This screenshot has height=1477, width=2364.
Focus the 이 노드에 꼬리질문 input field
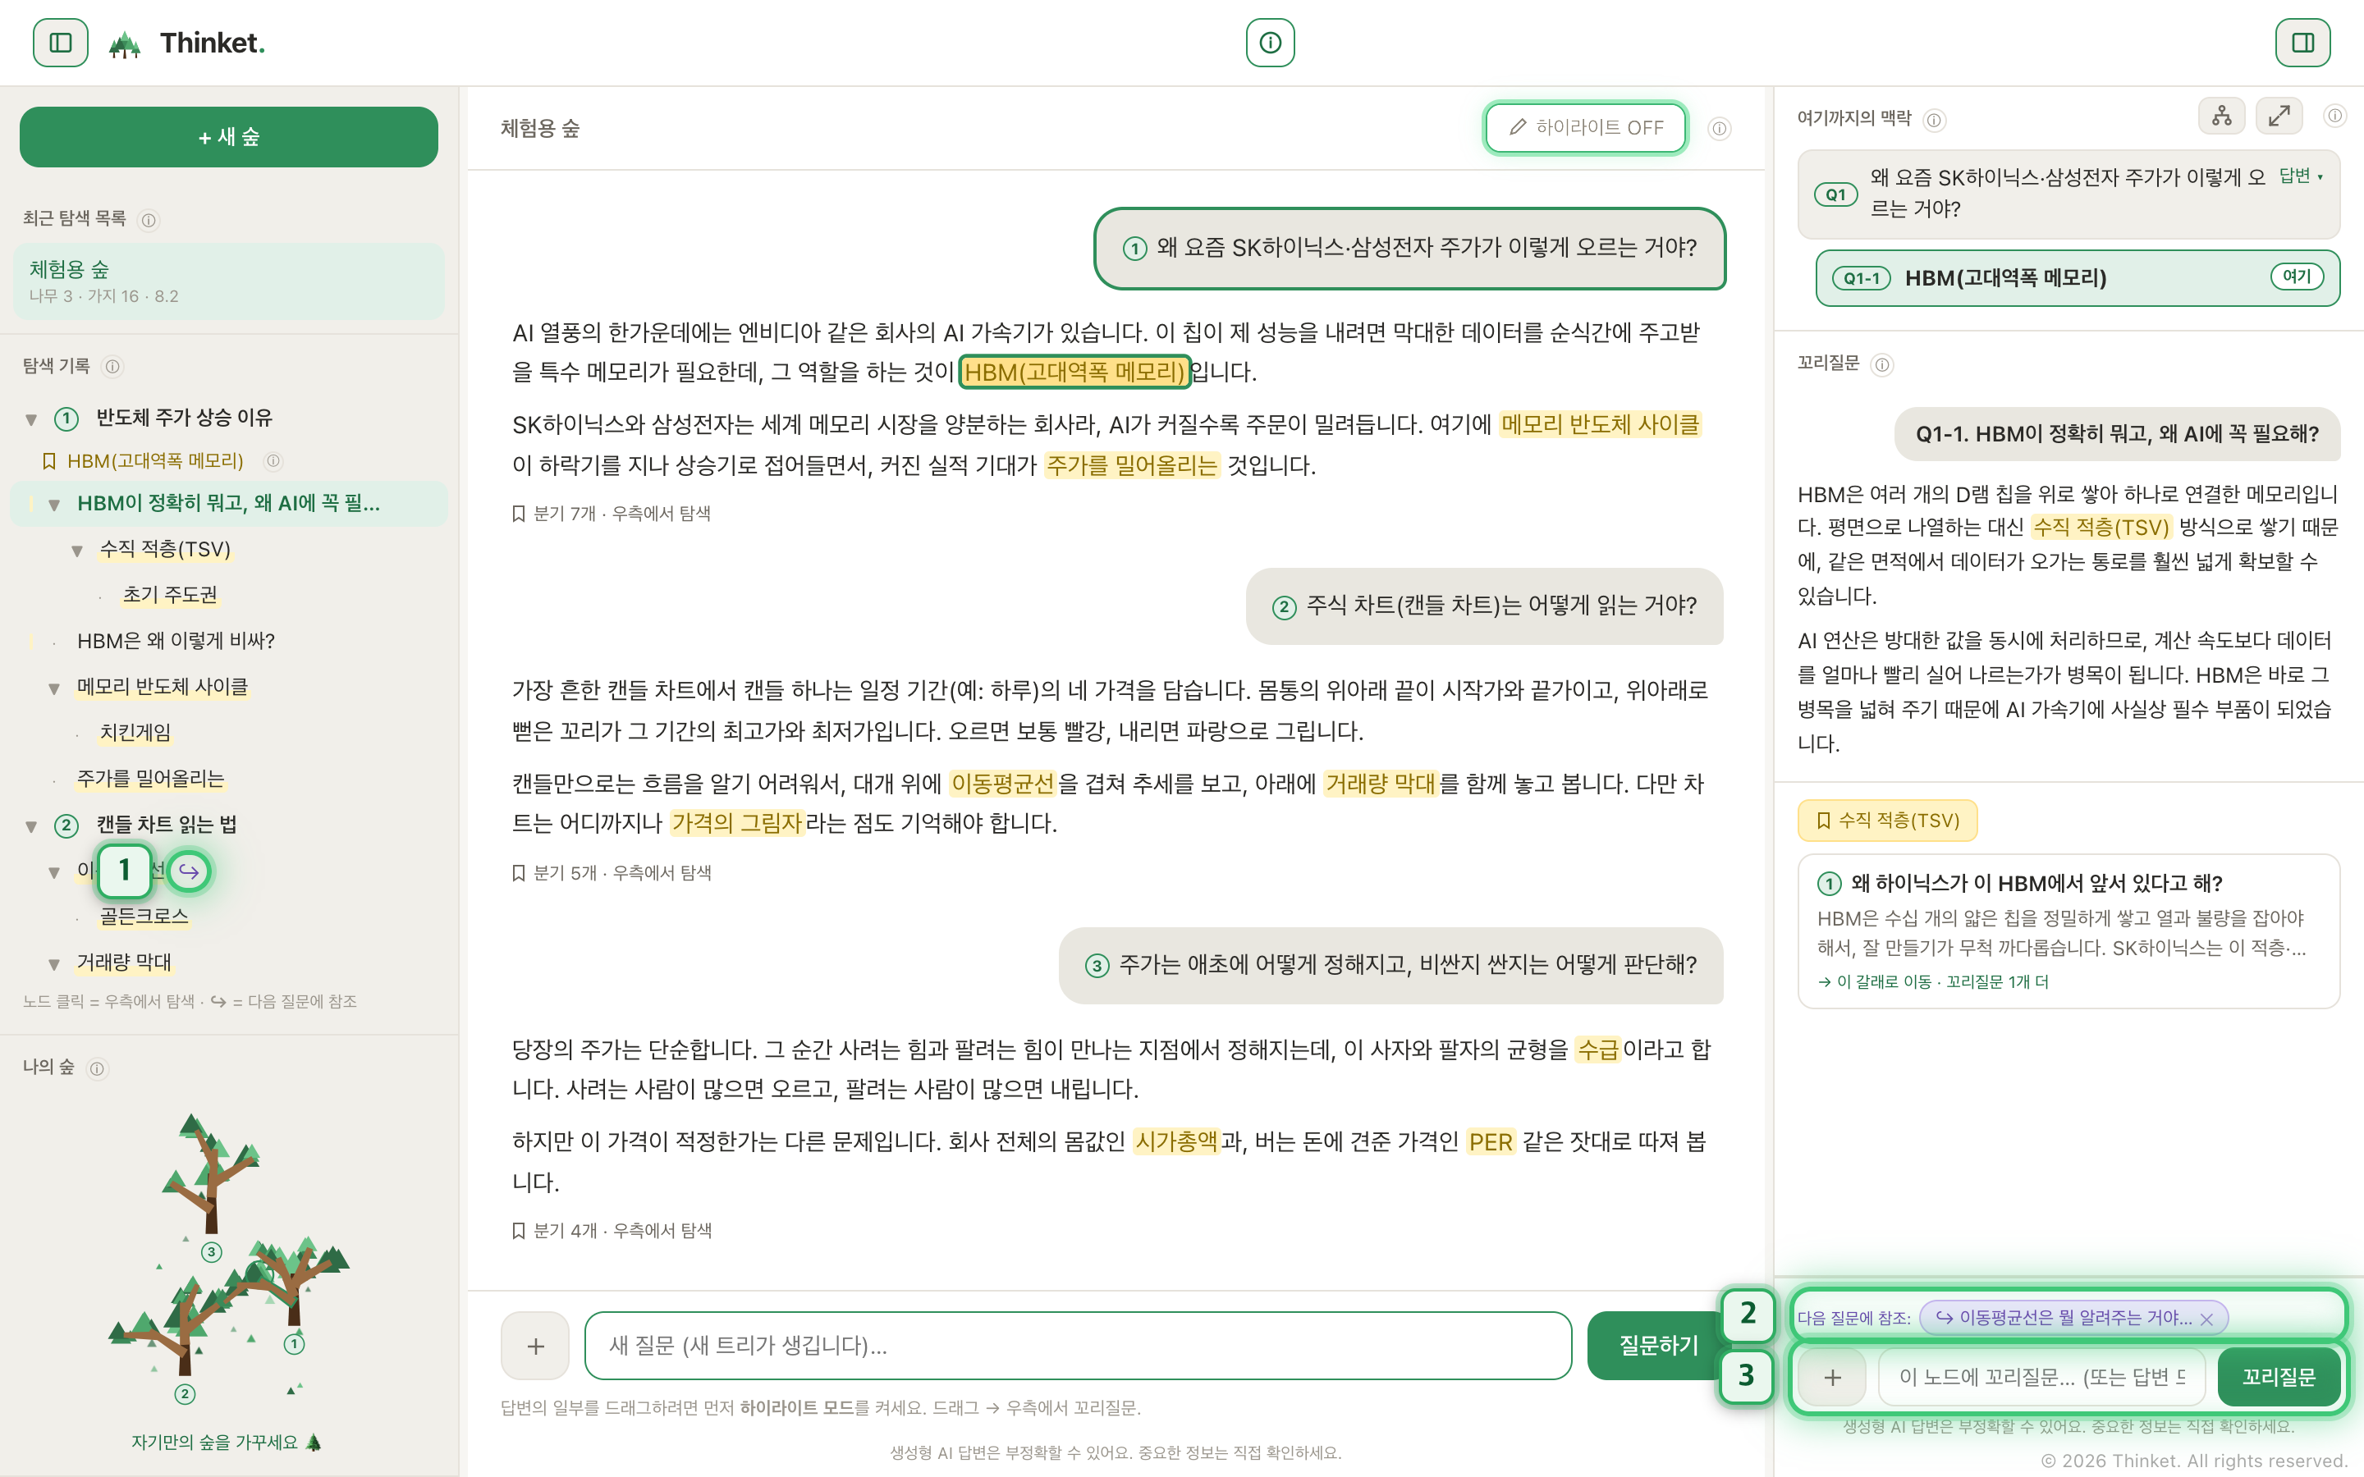(x=2041, y=1376)
